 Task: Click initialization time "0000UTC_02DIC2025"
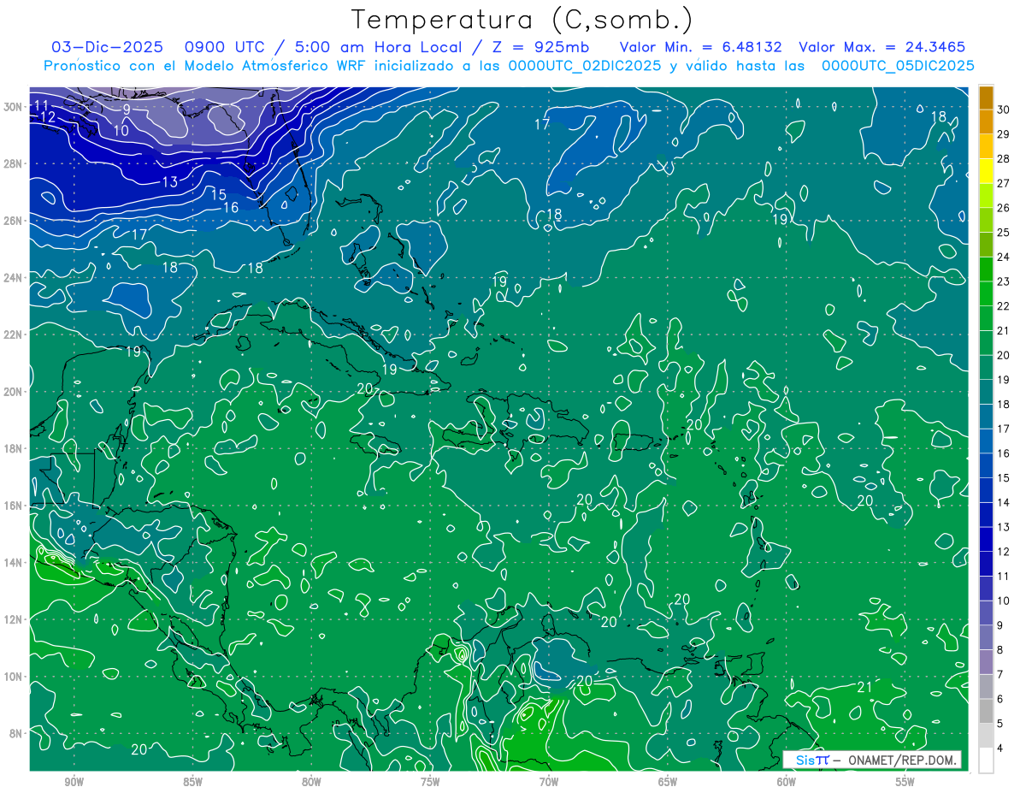click(585, 66)
